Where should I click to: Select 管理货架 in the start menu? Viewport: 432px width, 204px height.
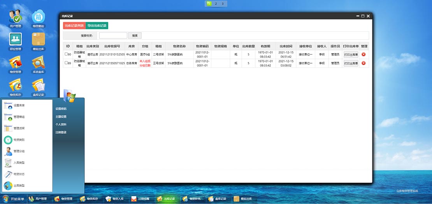click(x=27, y=128)
